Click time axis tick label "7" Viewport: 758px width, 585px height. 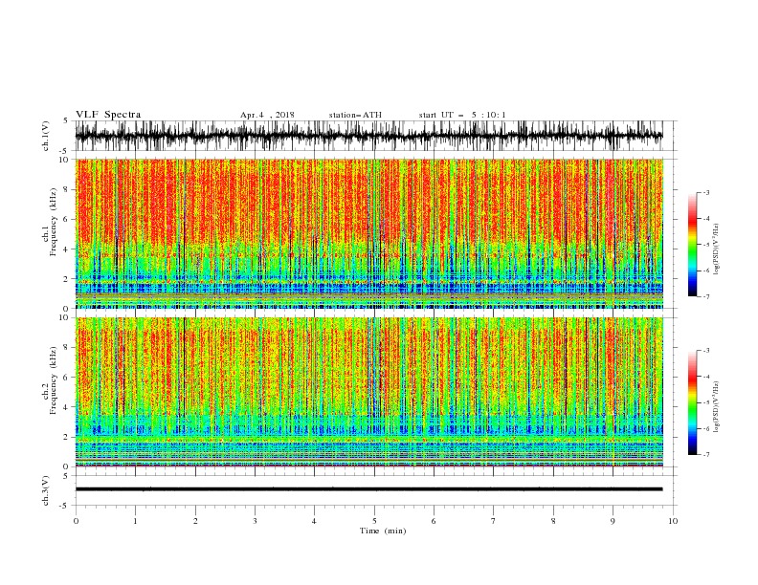(494, 521)
